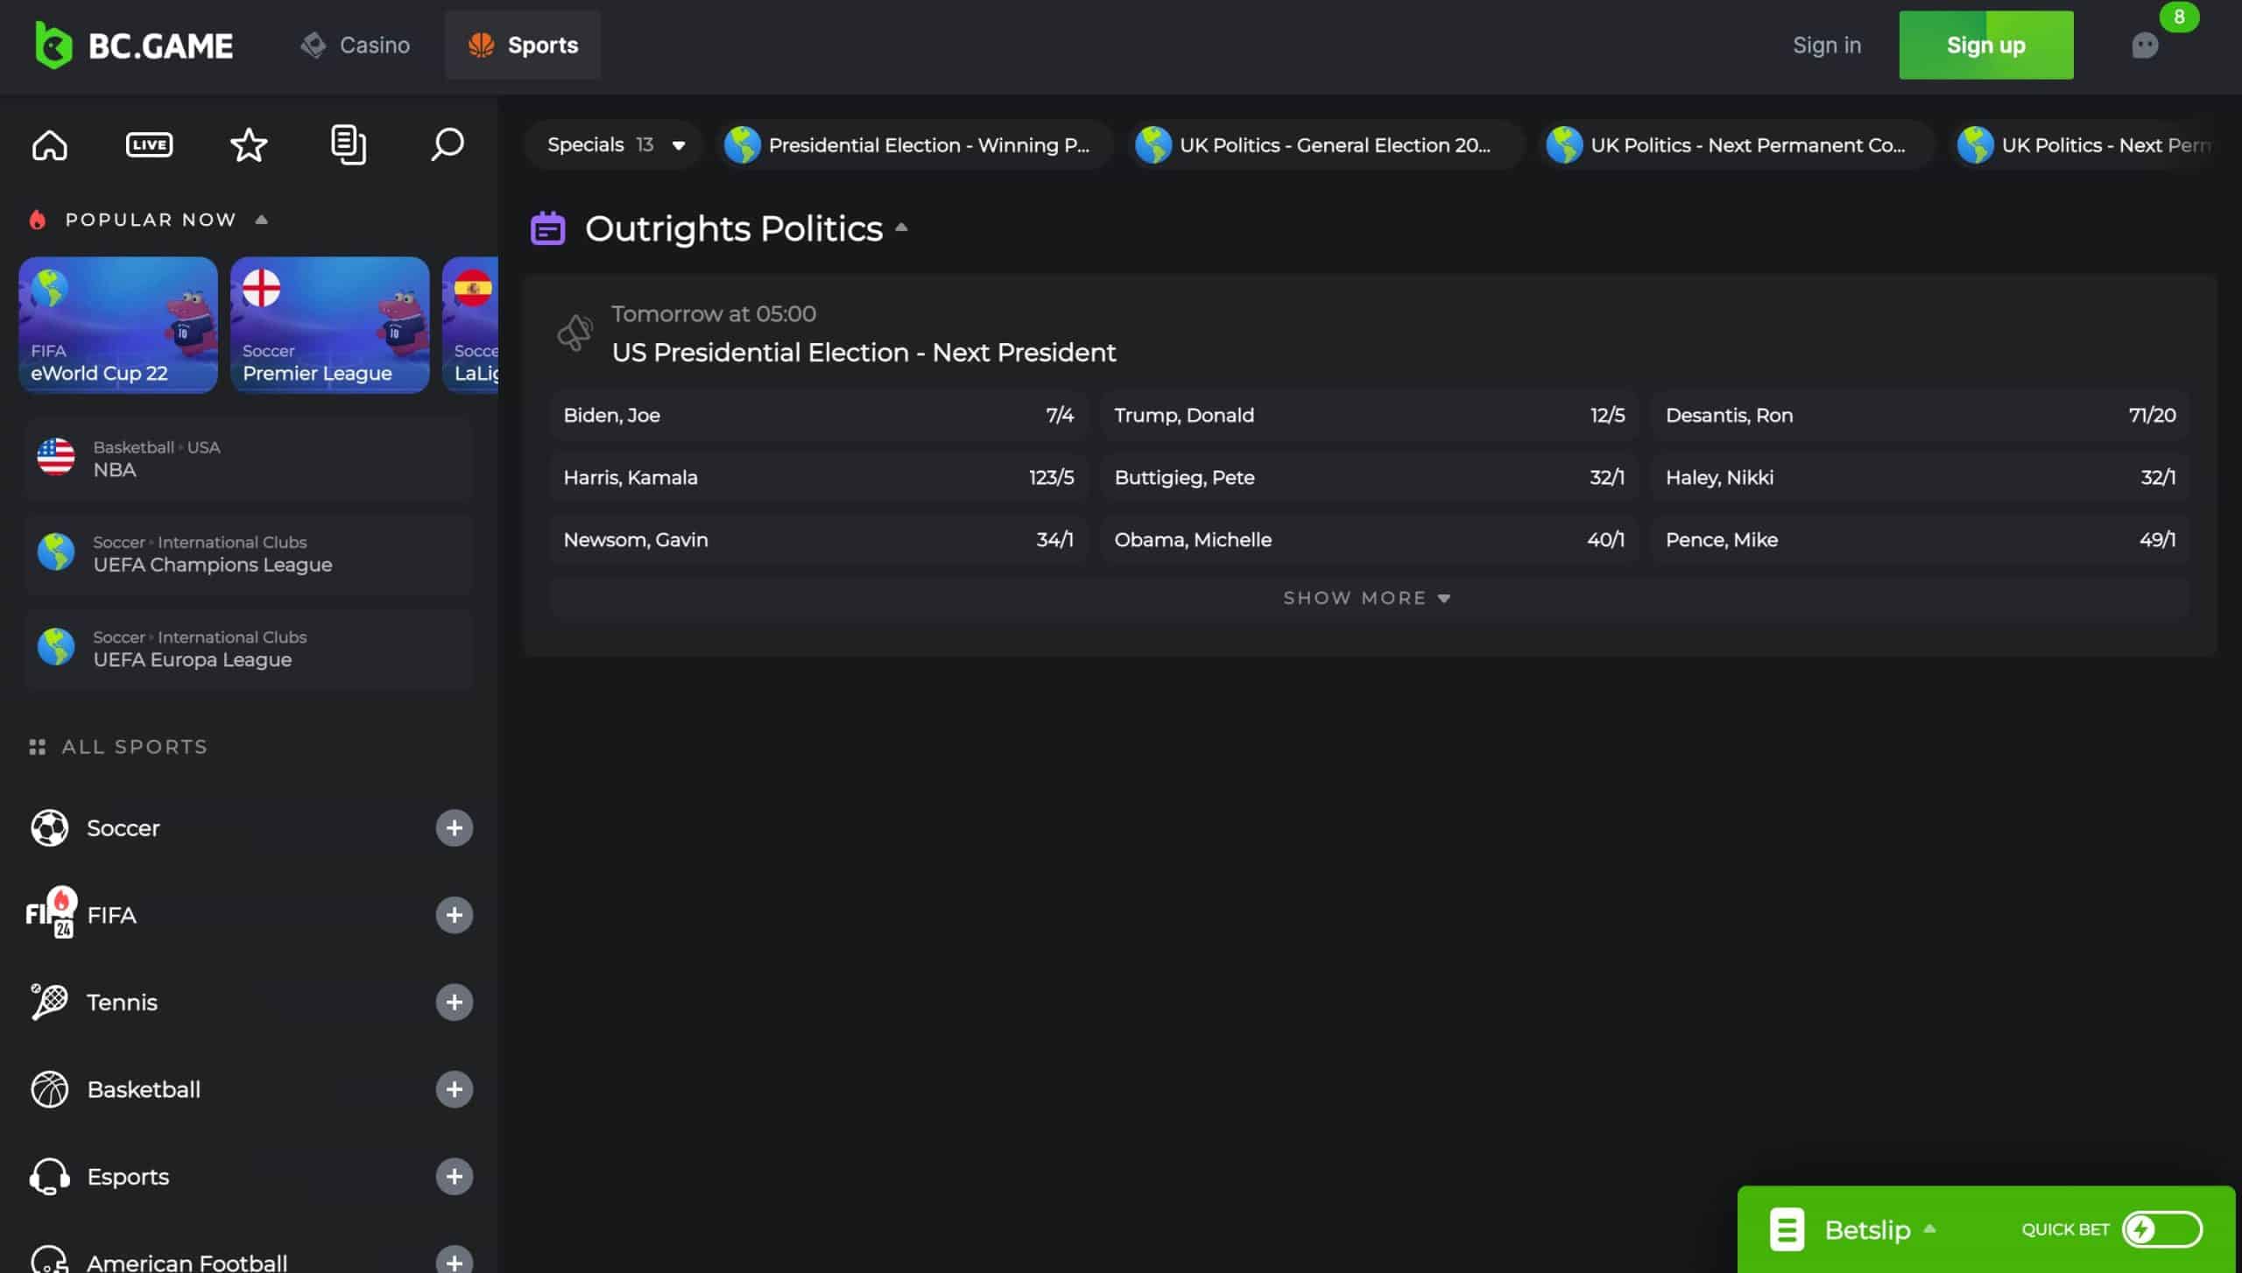Open UEFA Champions League entry
2242x1273 pixels.
pos(249,553)
